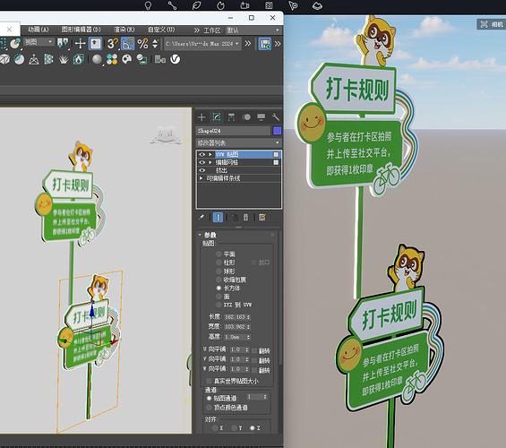The width and height of the screenshot is (506, 448).
Task: Click the Select and Move crosshair tool
Action: coord(80,44)
